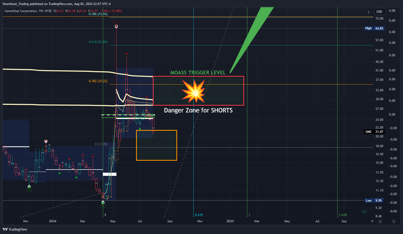
Task: Click the '2024' label on the time axis
Action: pyautogui.click(x=53, y=221)
